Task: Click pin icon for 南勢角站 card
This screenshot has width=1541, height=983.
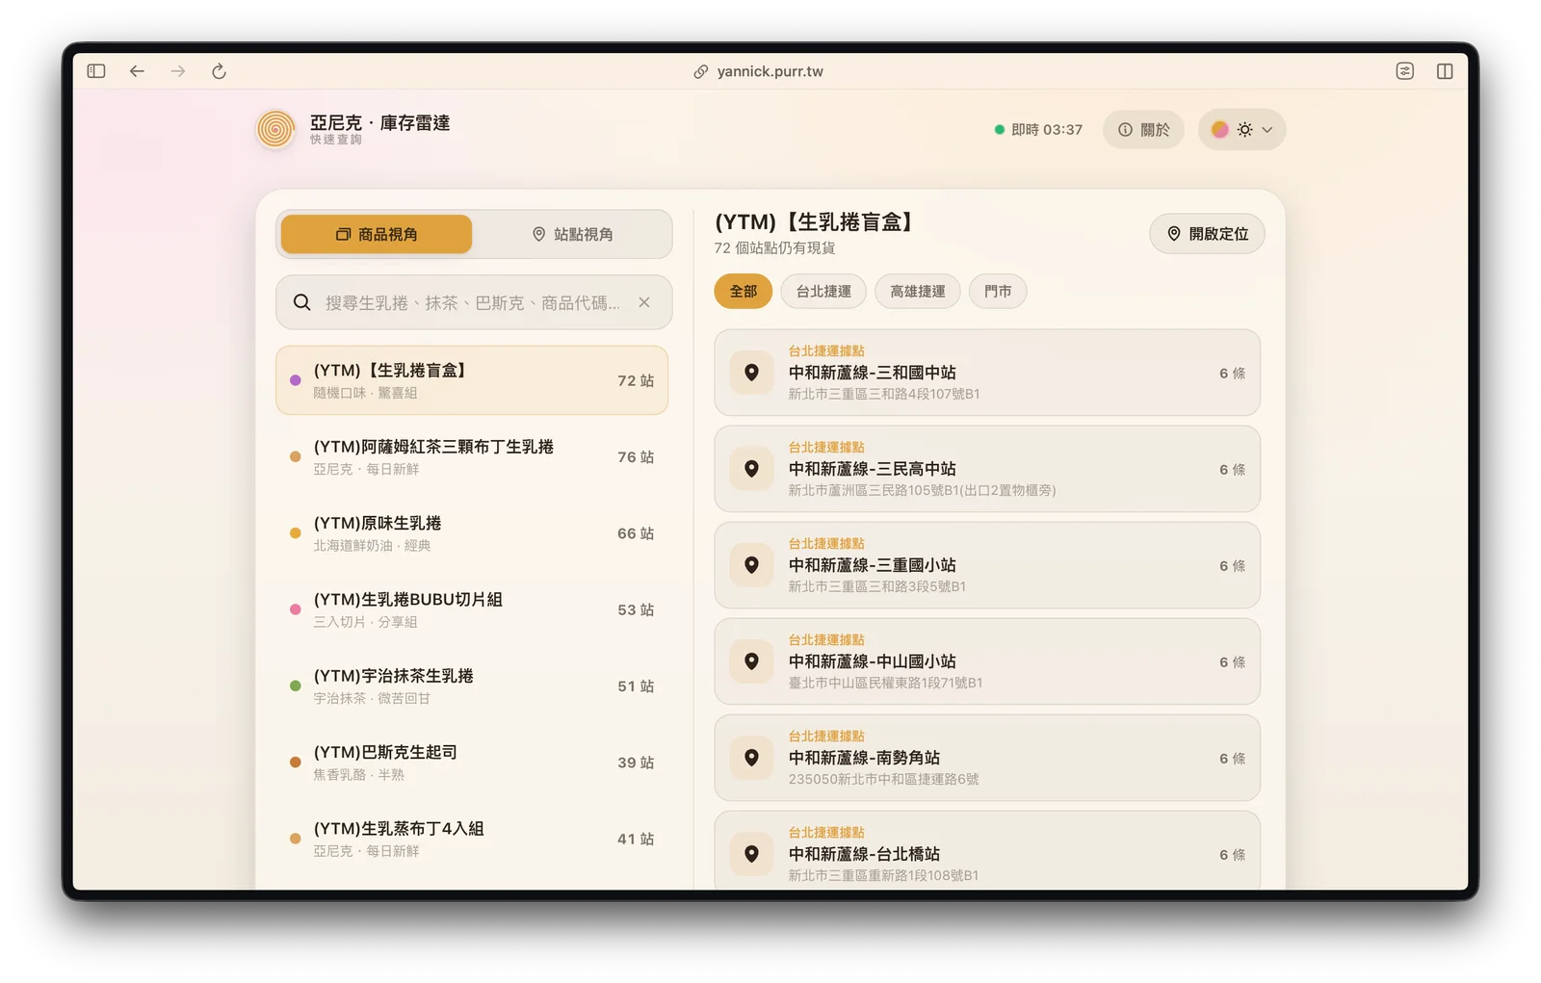Action: pos(752,758)
